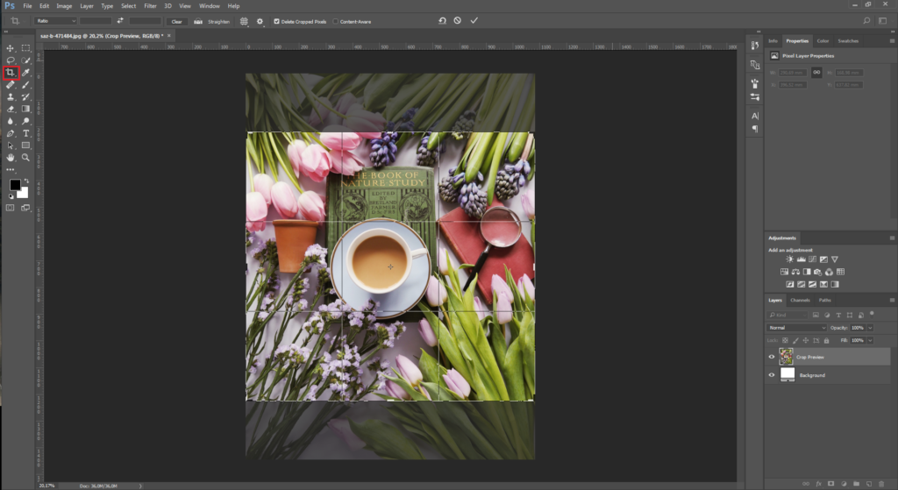The image size is (898, 490).
Task: Select the Crop tool in the toolbar
Action: pos(11,73)
